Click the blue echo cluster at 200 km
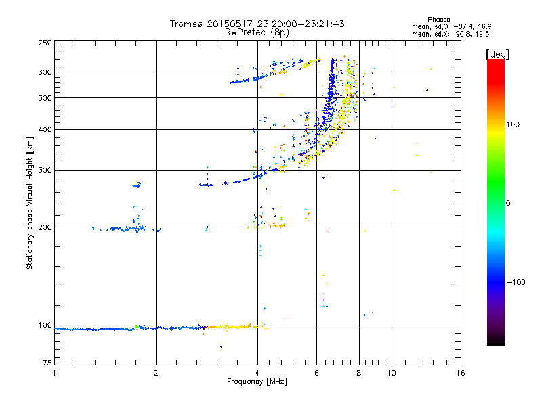 tap(126, 229)
